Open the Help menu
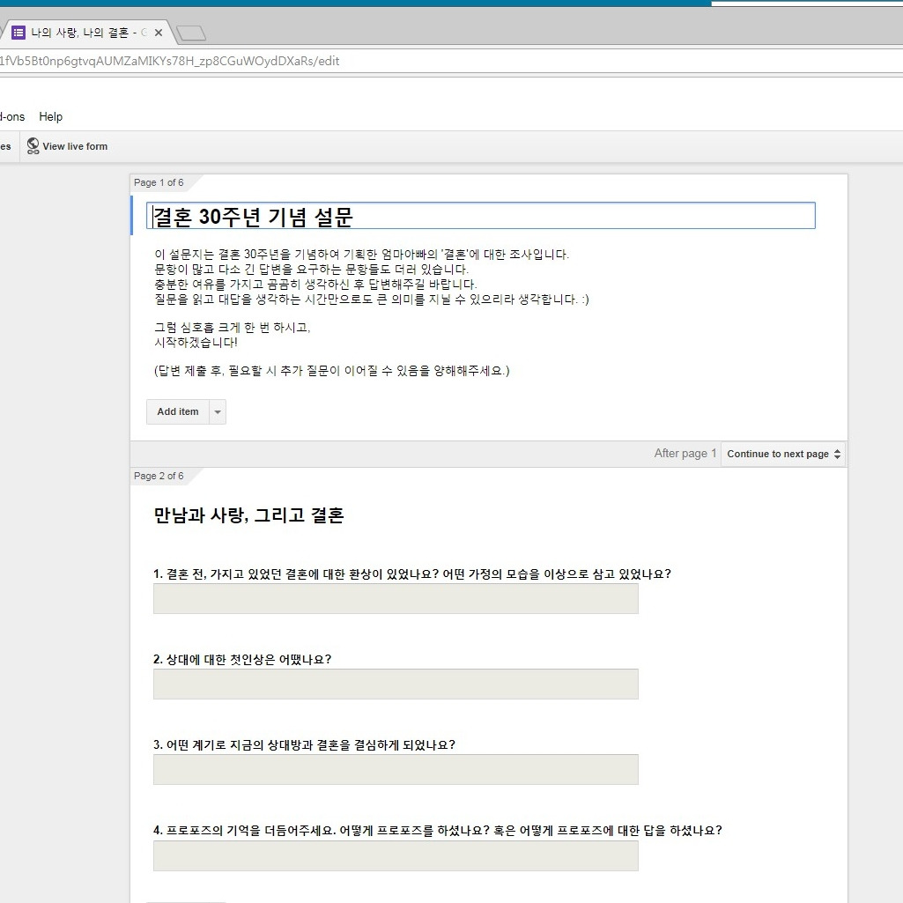The width and height of the screenshot is (903, 903). [51, 116]
